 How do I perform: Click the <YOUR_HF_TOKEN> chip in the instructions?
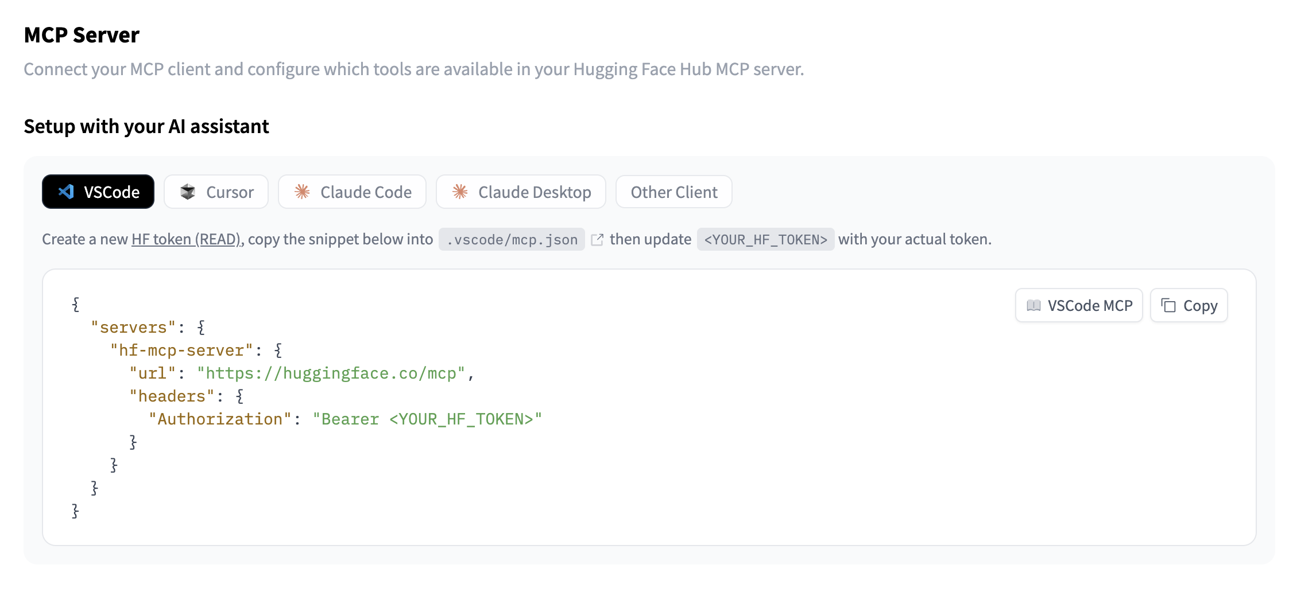point(765,240)
